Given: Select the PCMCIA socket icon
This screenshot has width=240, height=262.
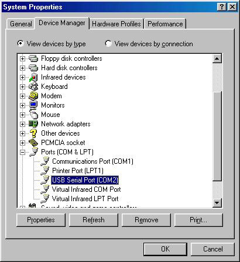Looking at the screenshot, I should click(33, 143).
